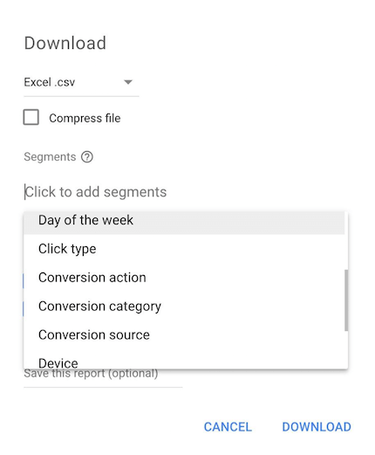The image size is (375, 455).
Task: Confirm with the DOWNLOAD button
Action: click(317, 427)
